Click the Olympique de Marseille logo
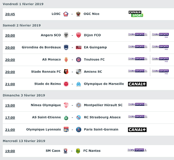This screenshot has height=160, width=174. [x=79, y=84]
